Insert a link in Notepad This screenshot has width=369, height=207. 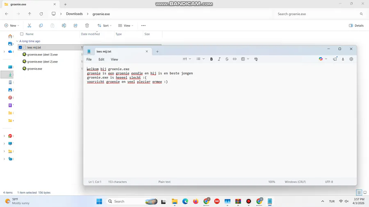click(x=235, y=59)
